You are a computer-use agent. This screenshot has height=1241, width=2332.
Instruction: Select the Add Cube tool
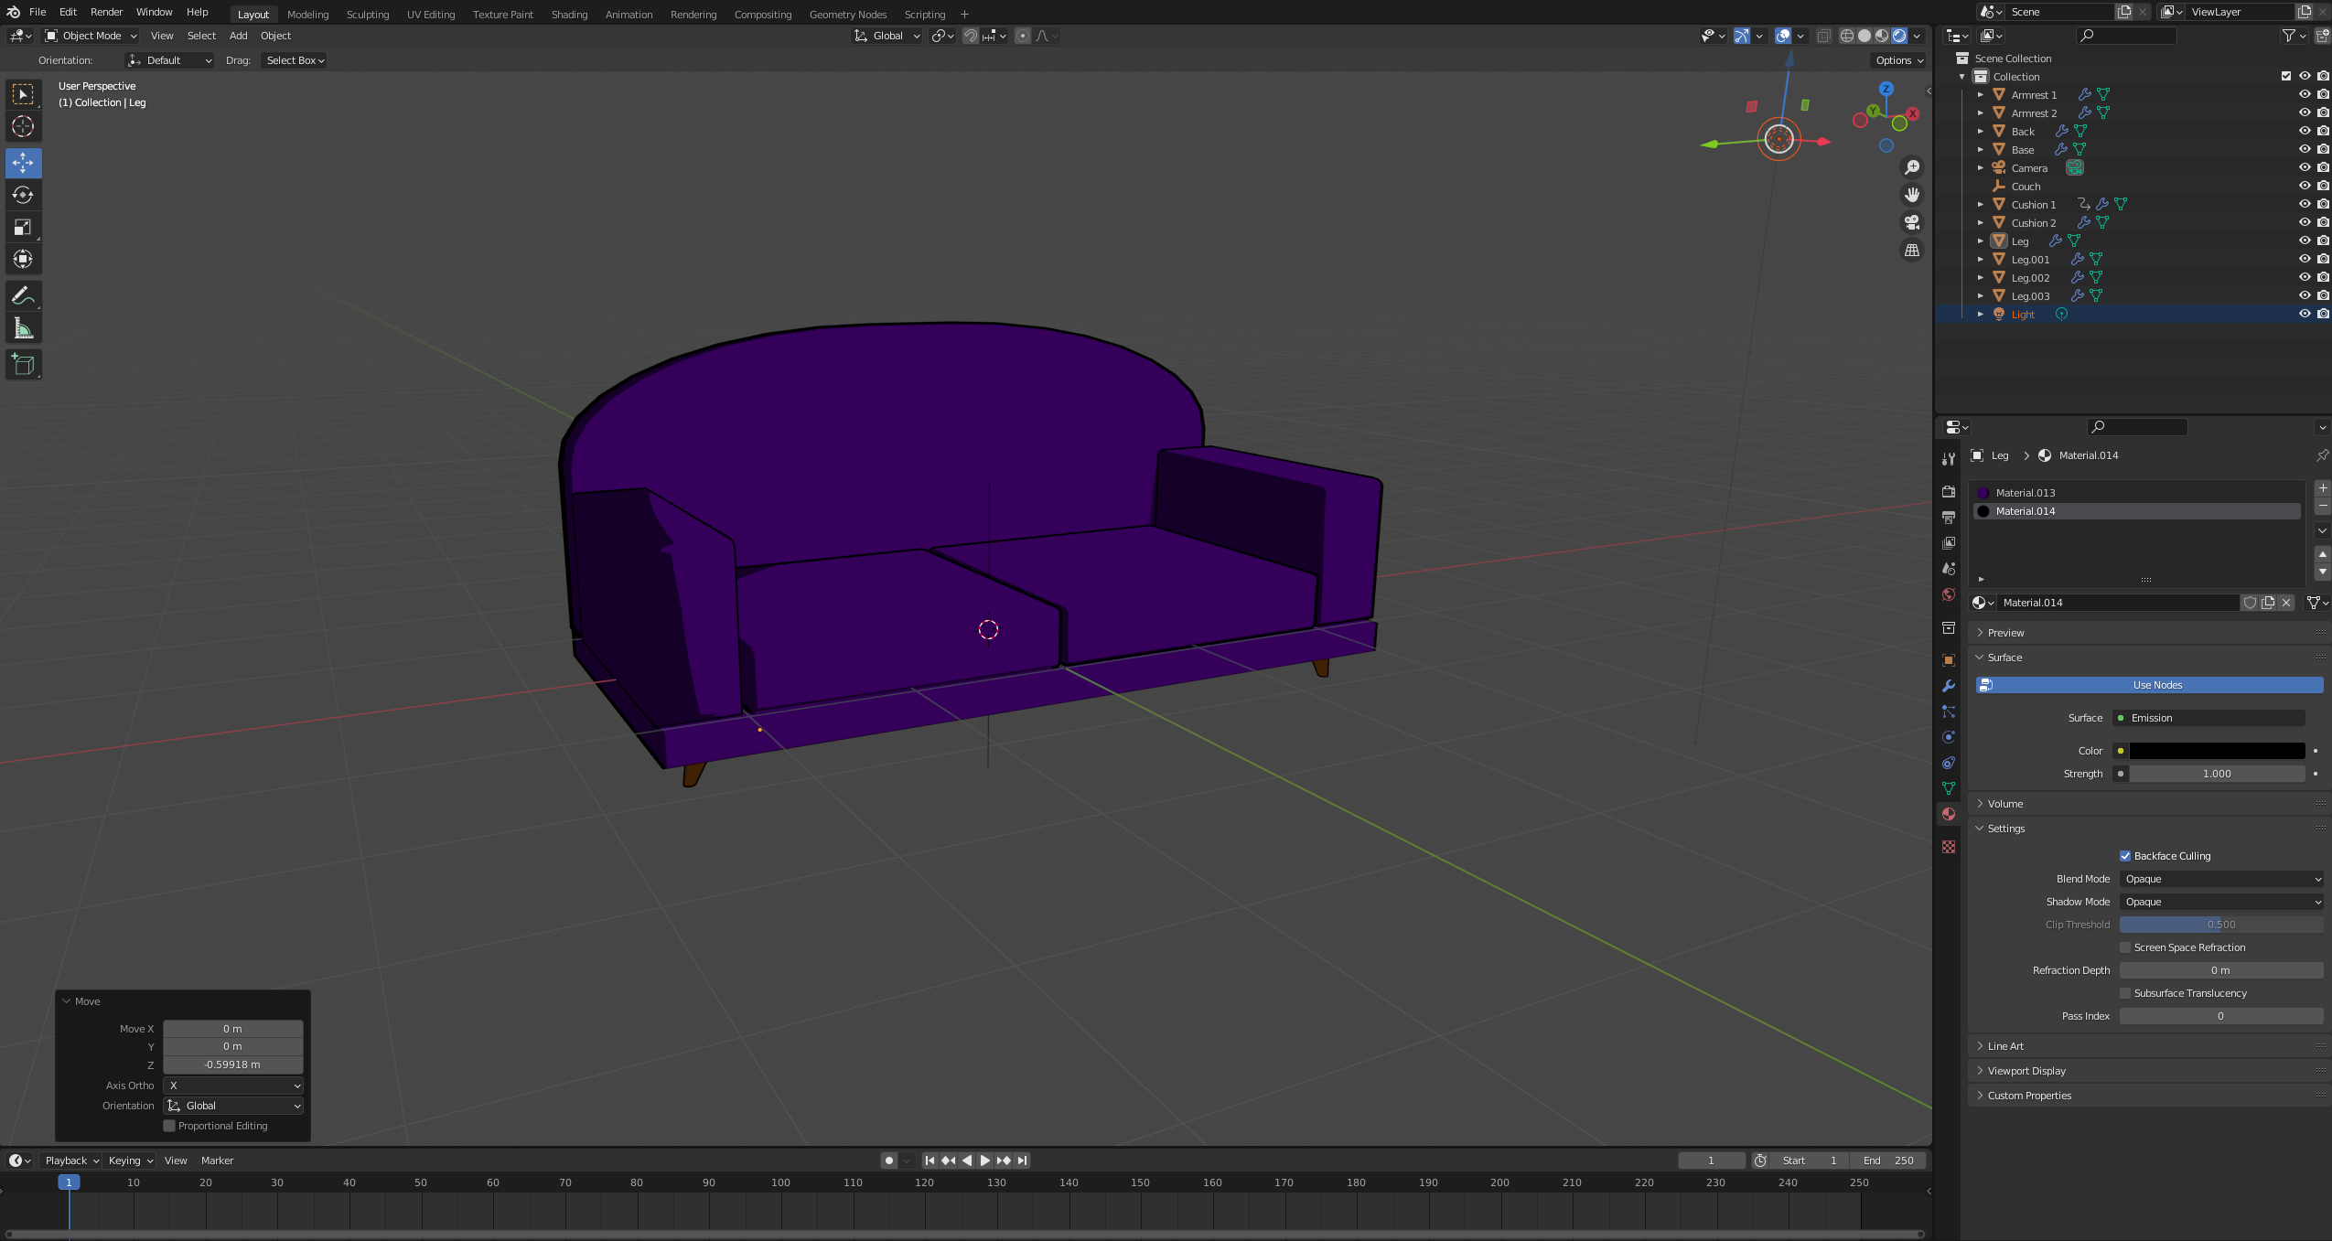click(x=23, y=364)
